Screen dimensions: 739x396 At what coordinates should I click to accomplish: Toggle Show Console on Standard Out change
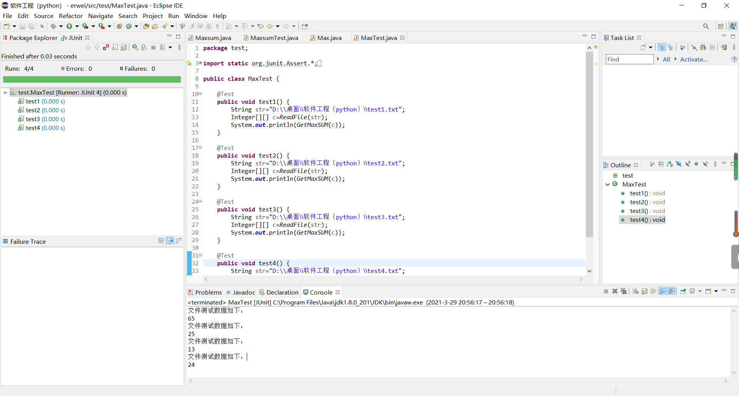[x=662, y=291]
